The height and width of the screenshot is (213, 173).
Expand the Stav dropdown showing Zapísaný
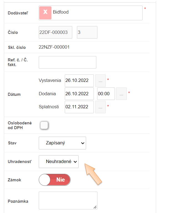click(62, 143)
